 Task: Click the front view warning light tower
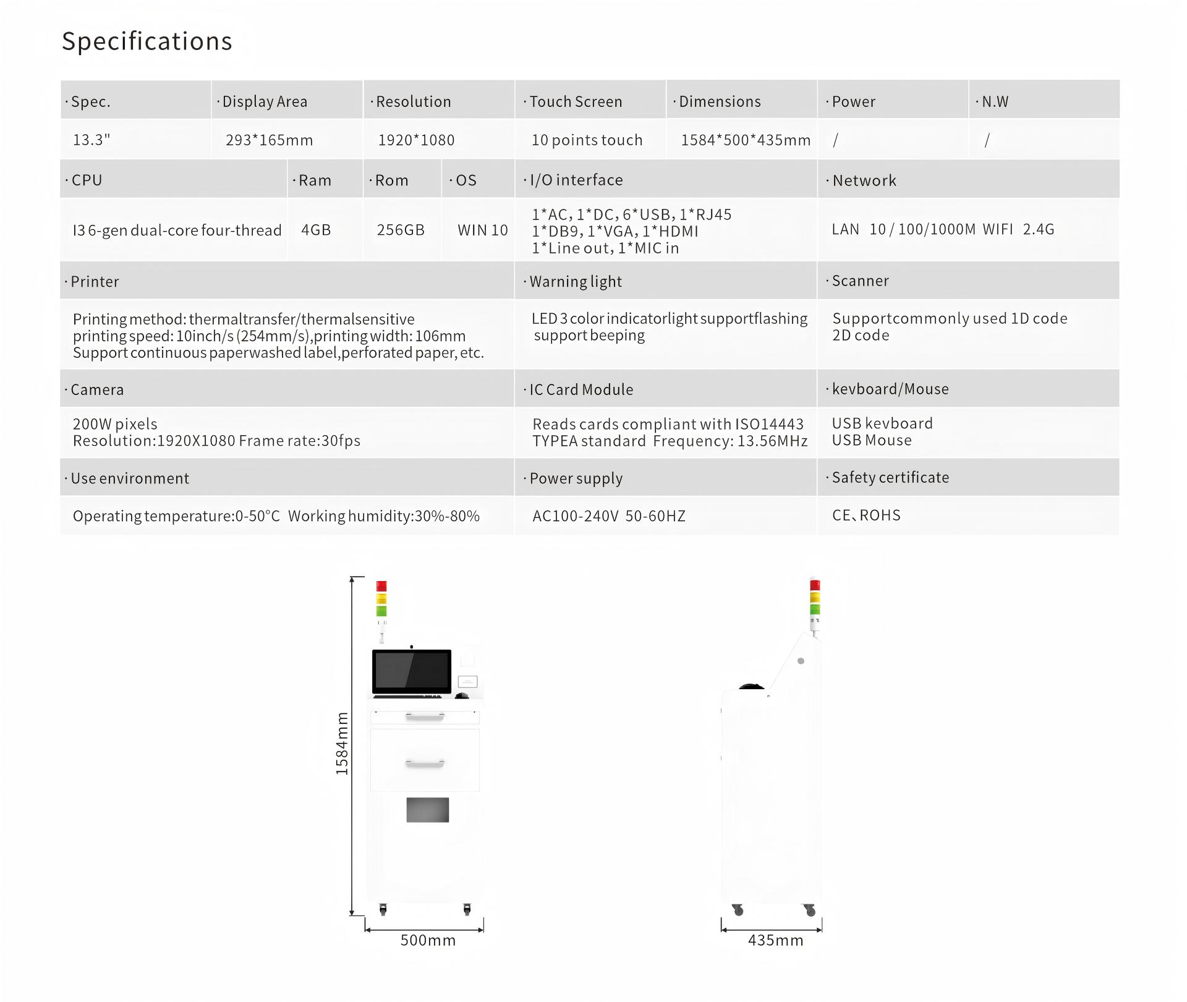point(381,611)
